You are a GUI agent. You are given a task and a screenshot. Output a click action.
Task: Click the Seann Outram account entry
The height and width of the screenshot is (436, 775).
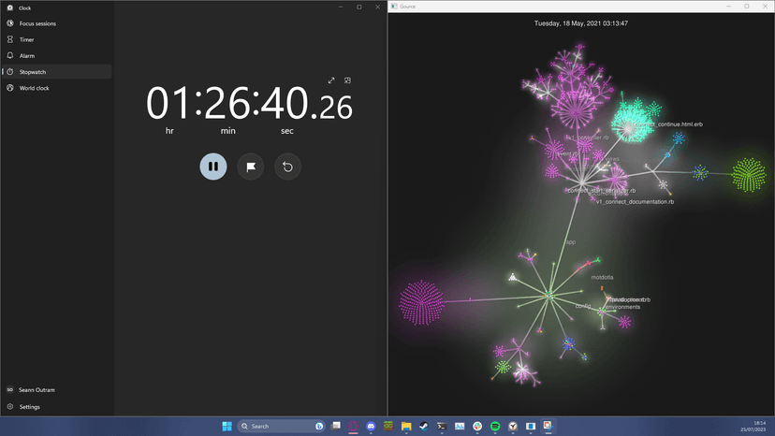[36, 389]
